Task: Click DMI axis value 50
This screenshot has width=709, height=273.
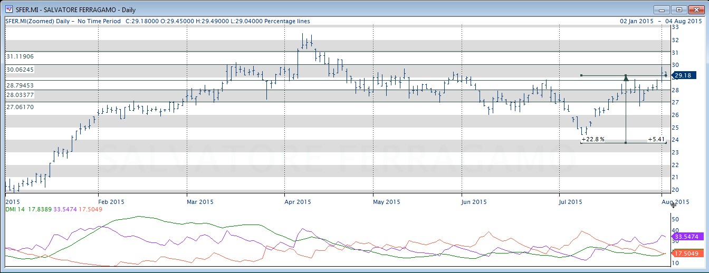Action: click(x=675, y=219)
